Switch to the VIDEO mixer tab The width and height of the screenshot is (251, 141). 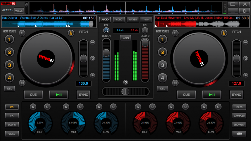point(119,19)
